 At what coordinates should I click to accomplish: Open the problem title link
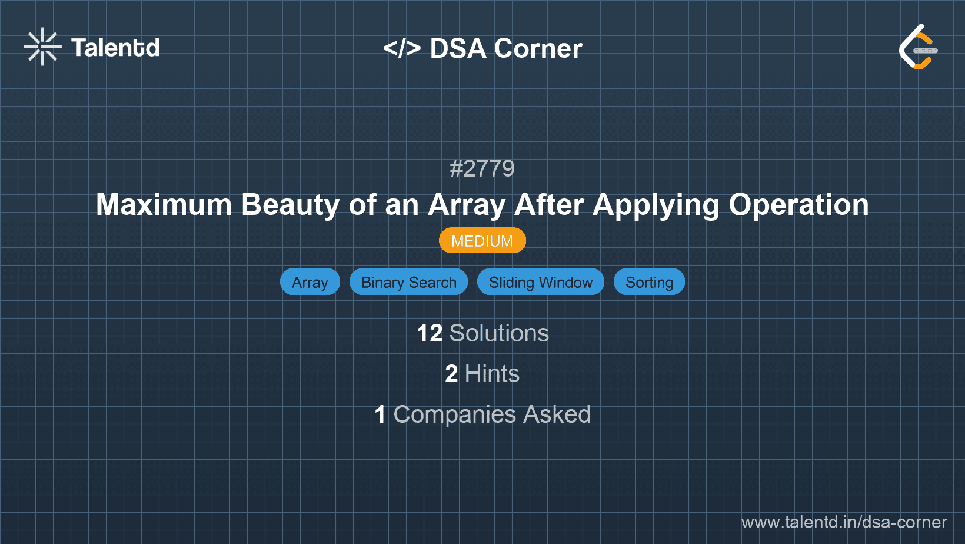click(482, 205)
